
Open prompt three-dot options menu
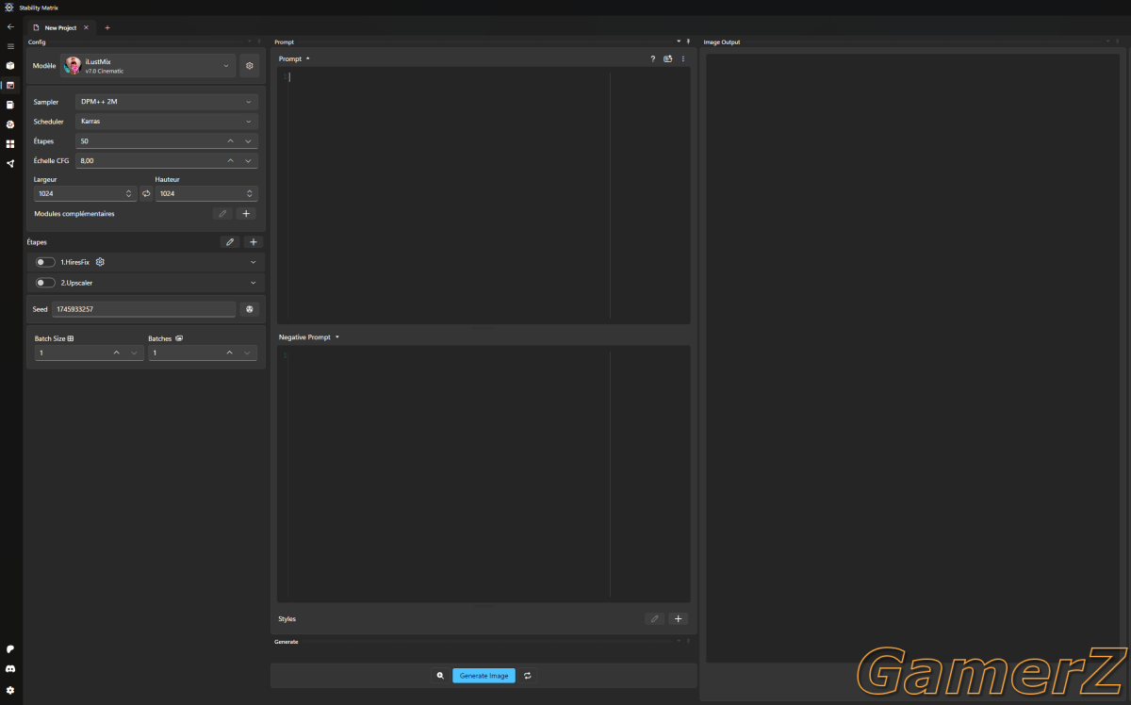point(683,58)
